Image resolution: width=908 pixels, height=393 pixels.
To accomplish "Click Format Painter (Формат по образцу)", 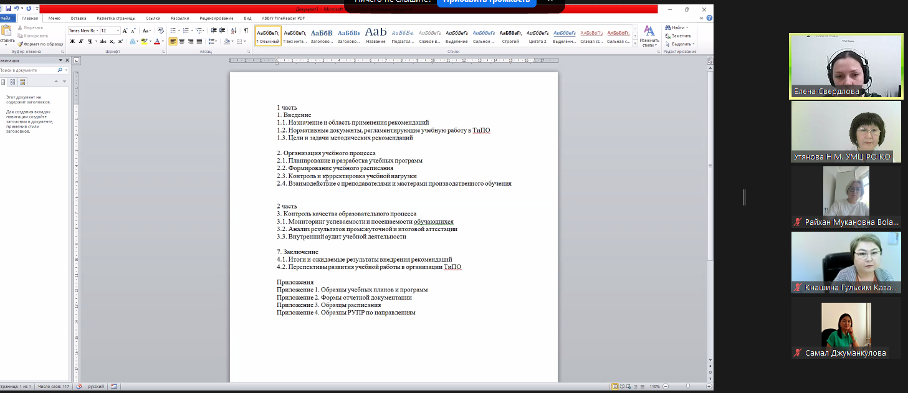I will (41, 44).
